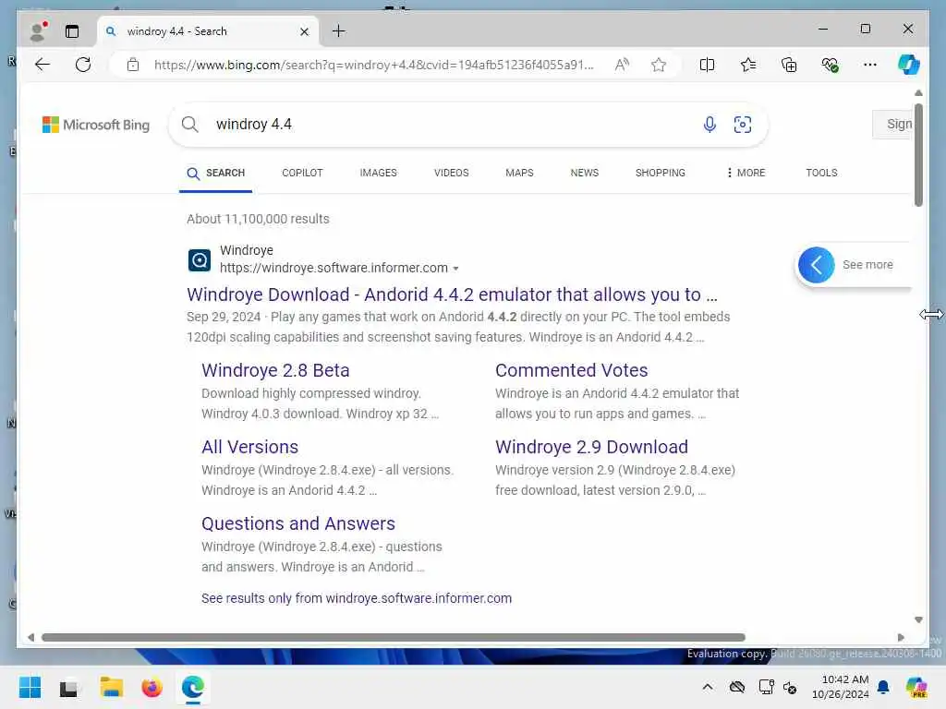Screen dimensions: 946x709
Task: Open Edge Settings and more menu
Action: [x=870, y=65]
